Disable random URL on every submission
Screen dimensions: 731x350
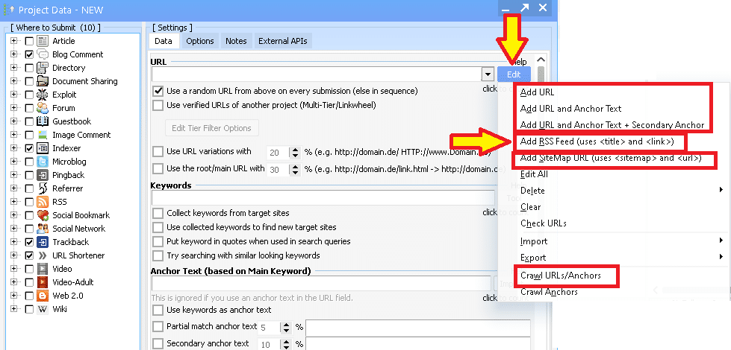tap(158, 91)
